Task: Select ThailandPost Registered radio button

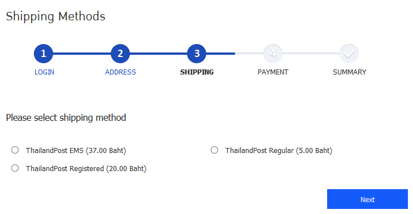Action: point(15,168)
